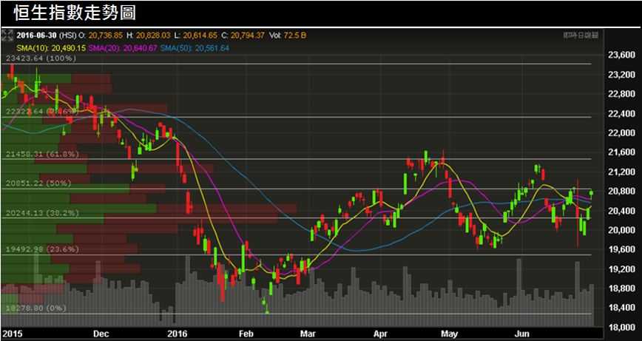
Task: Click the 18,000 price axis label
Action: 621,328
